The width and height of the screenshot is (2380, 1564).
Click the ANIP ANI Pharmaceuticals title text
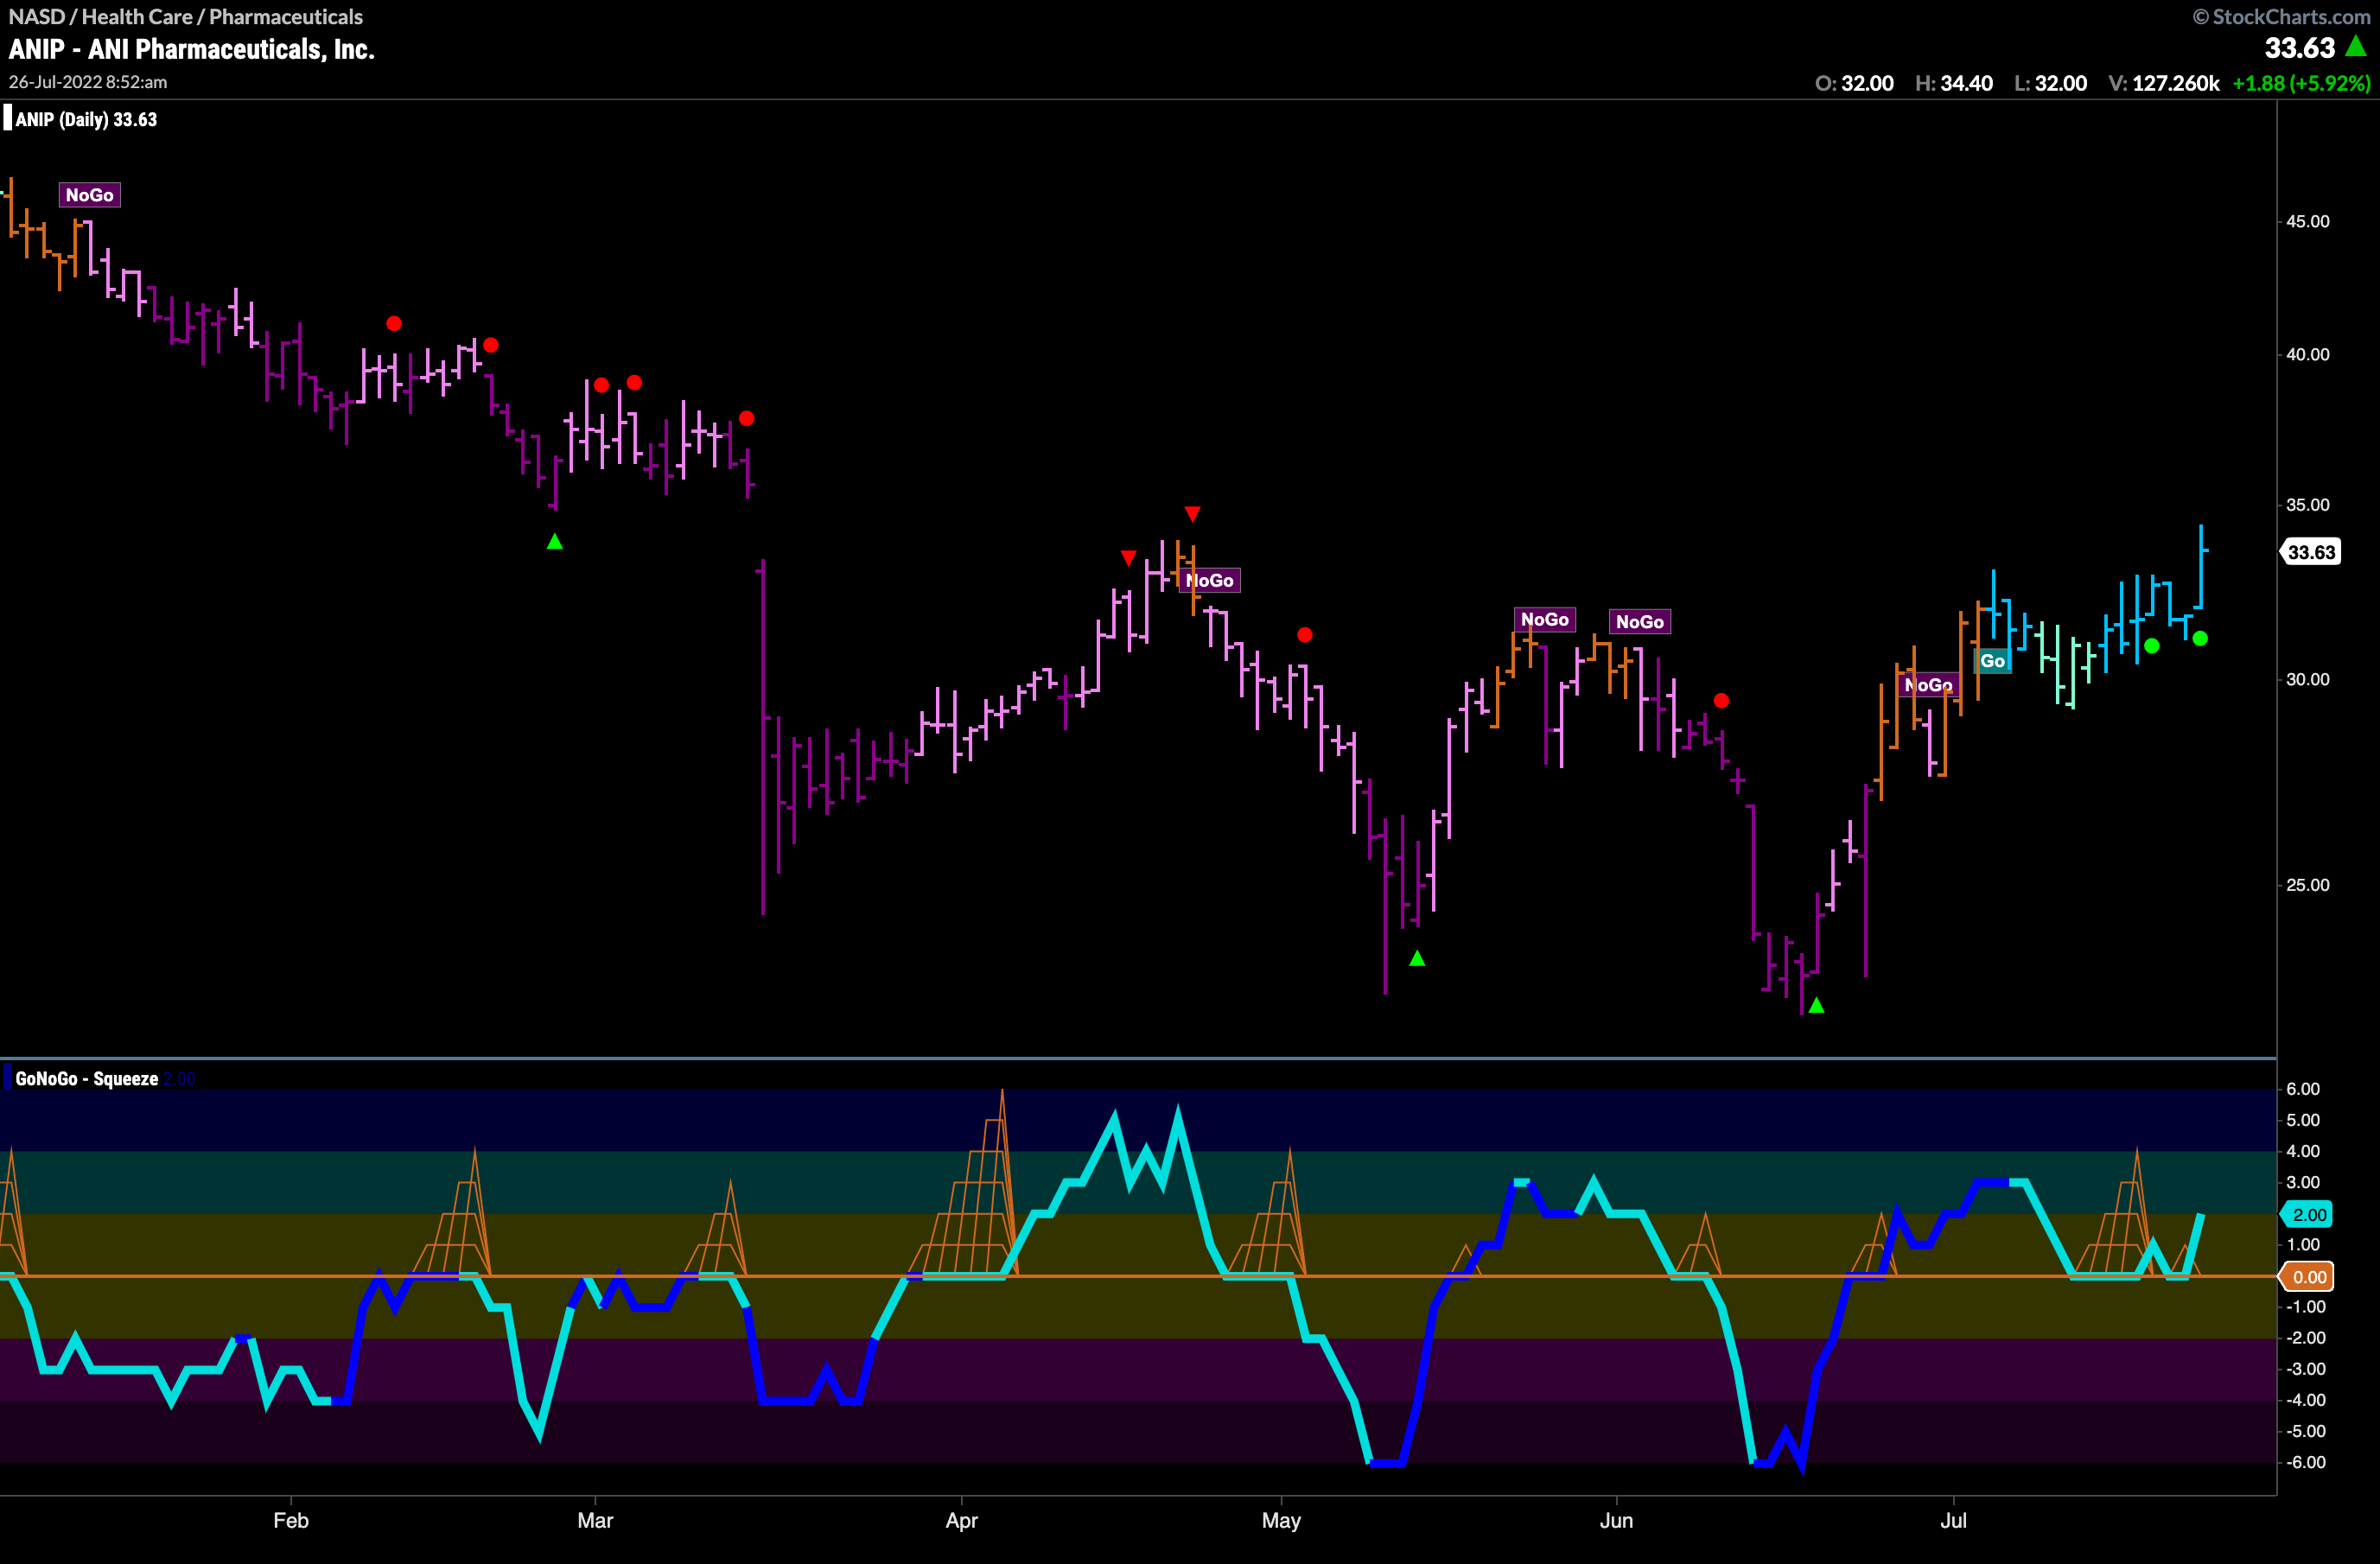pyautogui.click(x=191, y=49)
